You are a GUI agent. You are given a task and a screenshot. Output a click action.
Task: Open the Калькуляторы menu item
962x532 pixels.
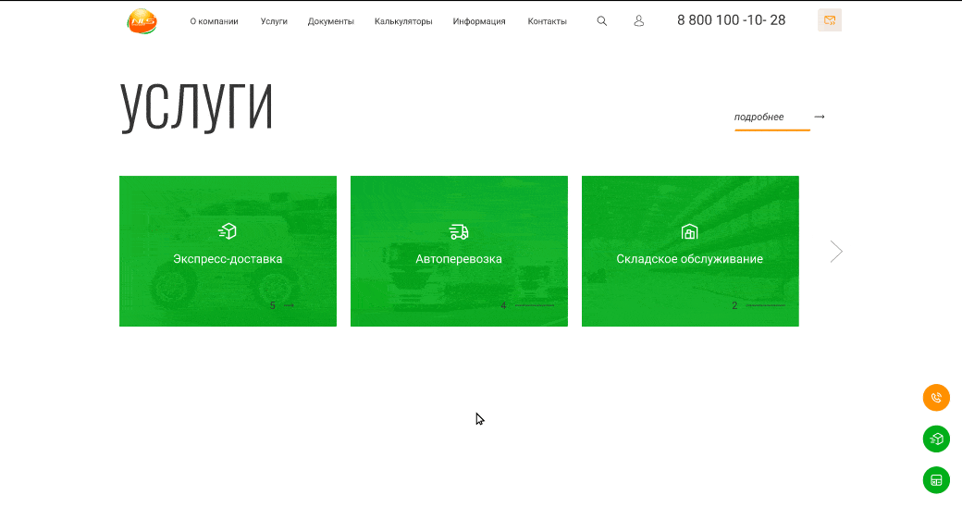[x=403, y=21]
